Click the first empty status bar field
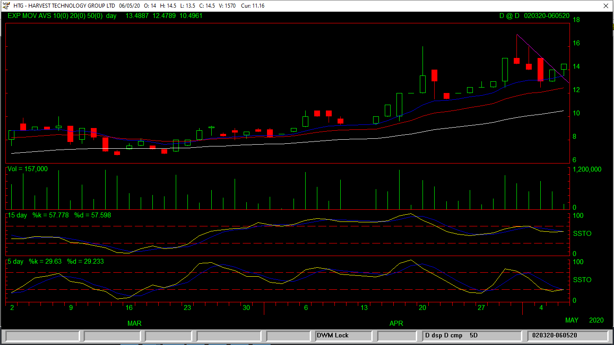The height and width of the screenshot is (345, 614). 42,336
